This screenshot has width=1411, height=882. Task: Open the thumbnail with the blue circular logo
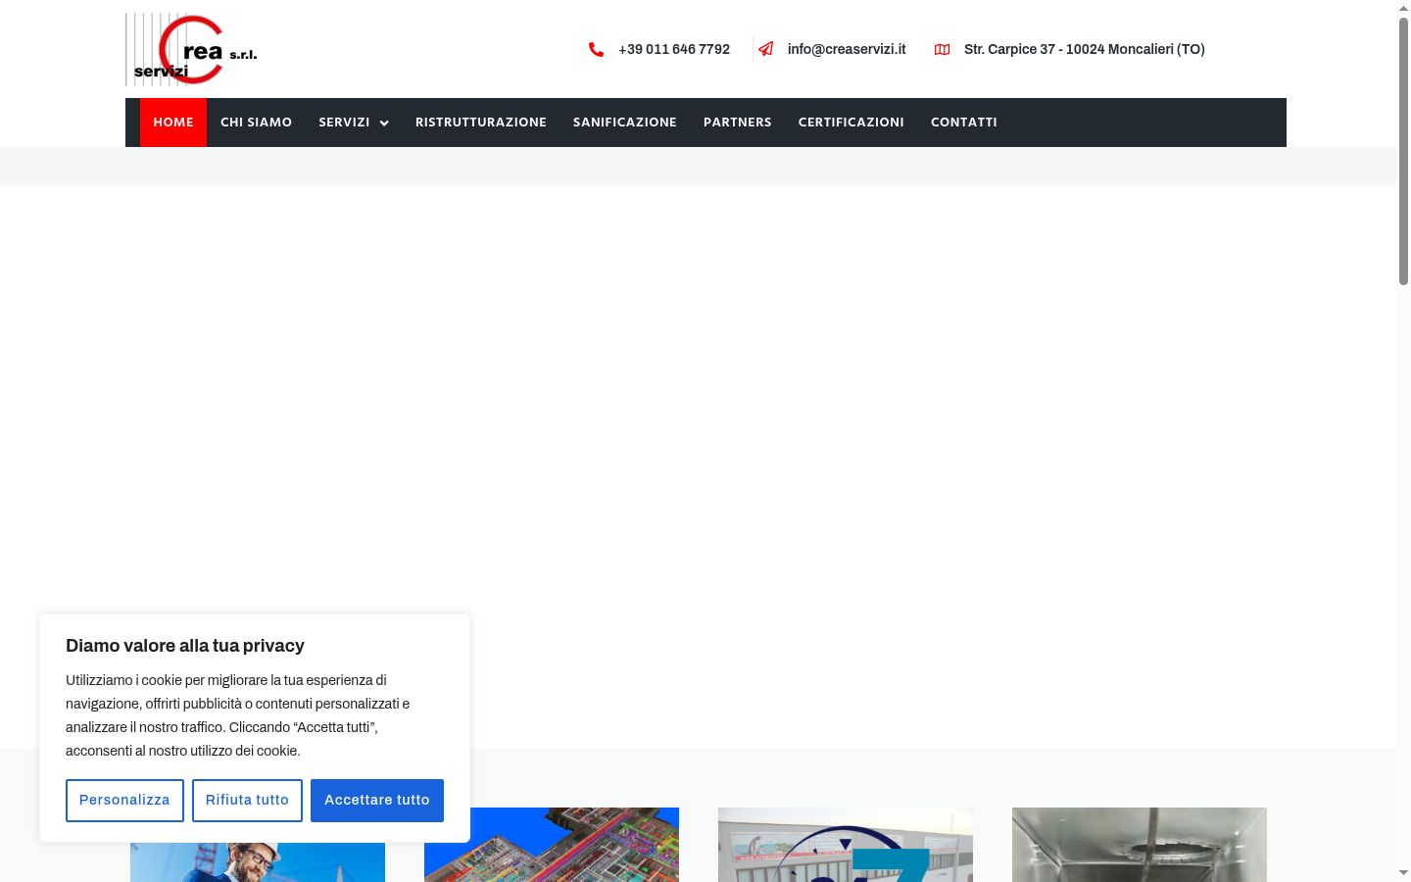[x=846, y=845]
